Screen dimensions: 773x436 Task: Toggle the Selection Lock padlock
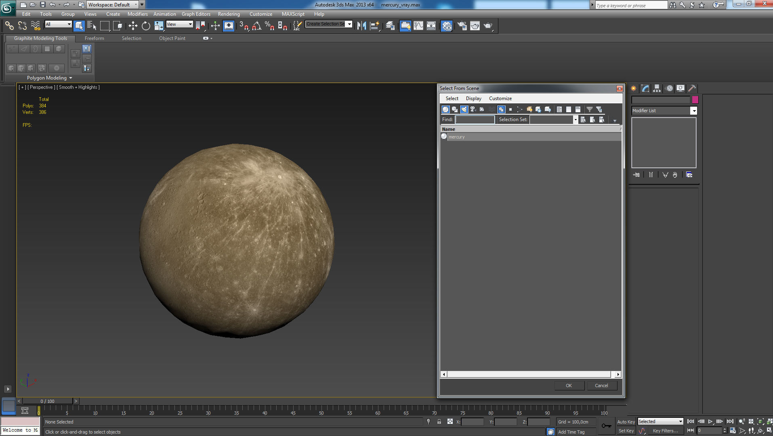[439, 421]
